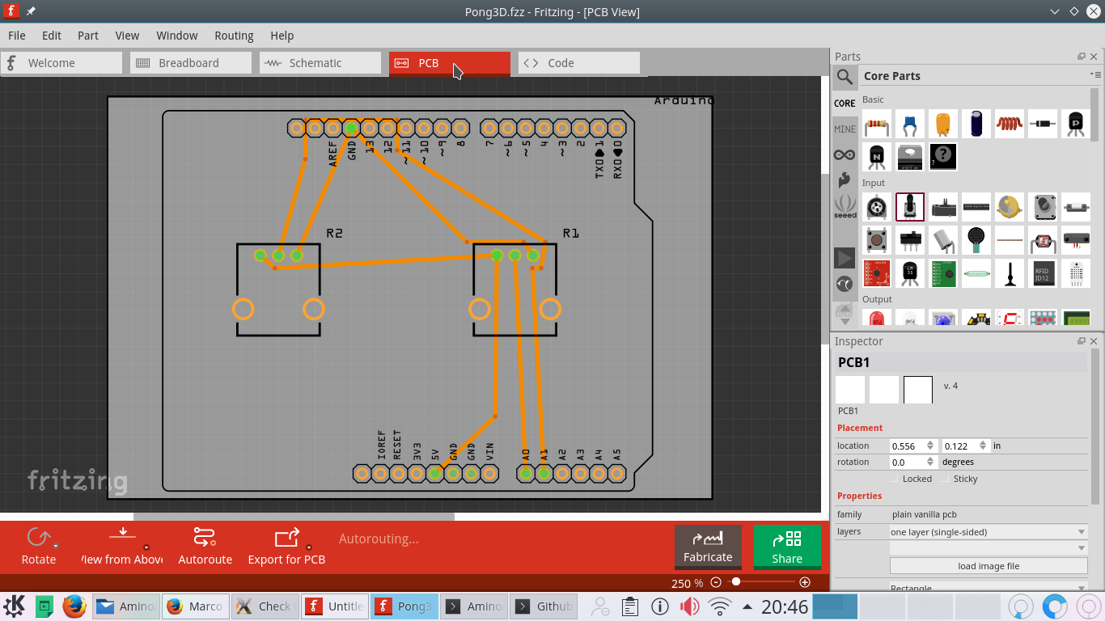The width and height of the screenshot is (1105, 621).
Task: Click Export for PCB
Action: click(x=286, y=547)
